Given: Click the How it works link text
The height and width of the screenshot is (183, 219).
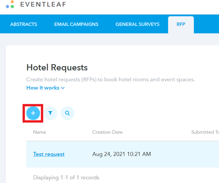Looking at the screenshot, I should pyautogui.click(x=43, y=88).
